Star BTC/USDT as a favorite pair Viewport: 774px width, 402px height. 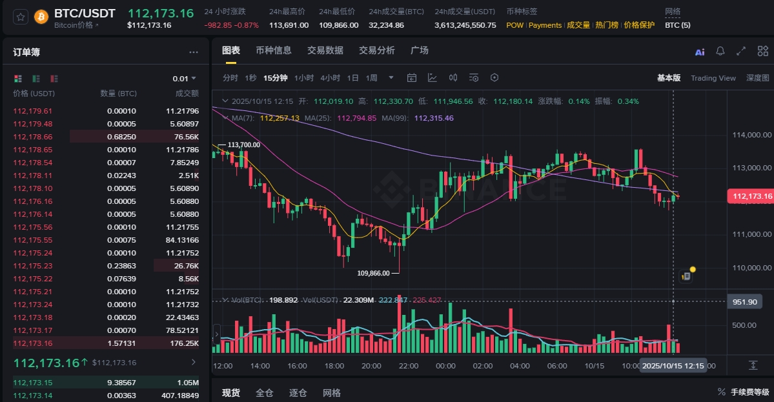[21, 17]
